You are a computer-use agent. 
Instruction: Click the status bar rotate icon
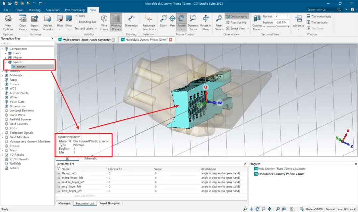click(257, 209)
